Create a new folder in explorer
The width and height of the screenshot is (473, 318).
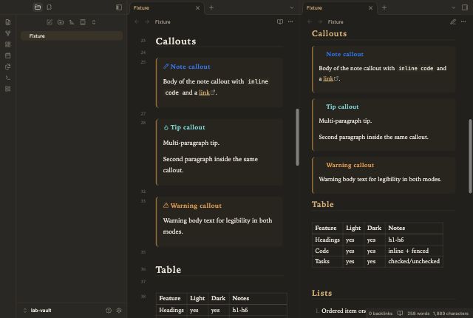(x=61, y=22)
